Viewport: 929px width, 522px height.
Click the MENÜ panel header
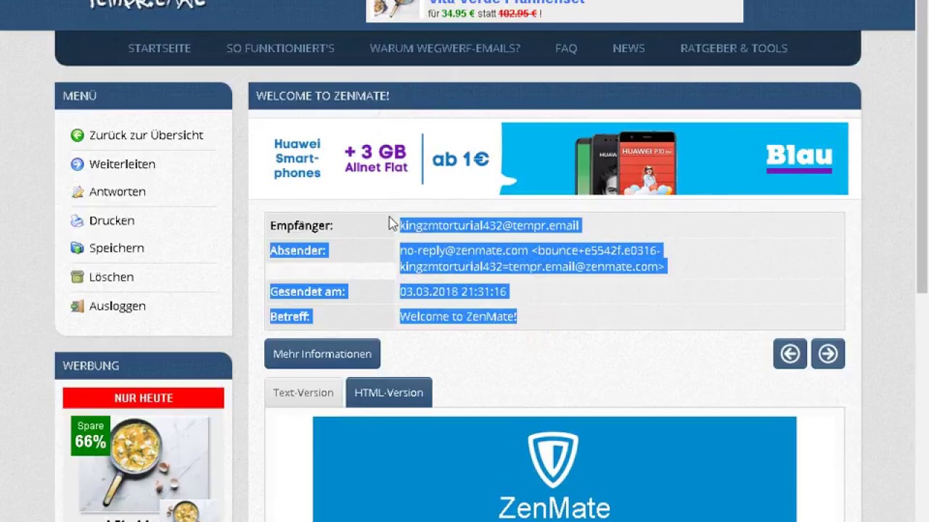143,96
